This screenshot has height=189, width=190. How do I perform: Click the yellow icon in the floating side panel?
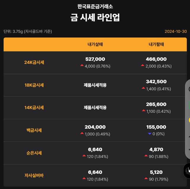pos(189,120)
